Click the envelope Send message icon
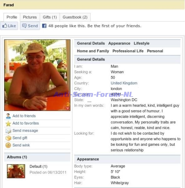 [8, 131]
